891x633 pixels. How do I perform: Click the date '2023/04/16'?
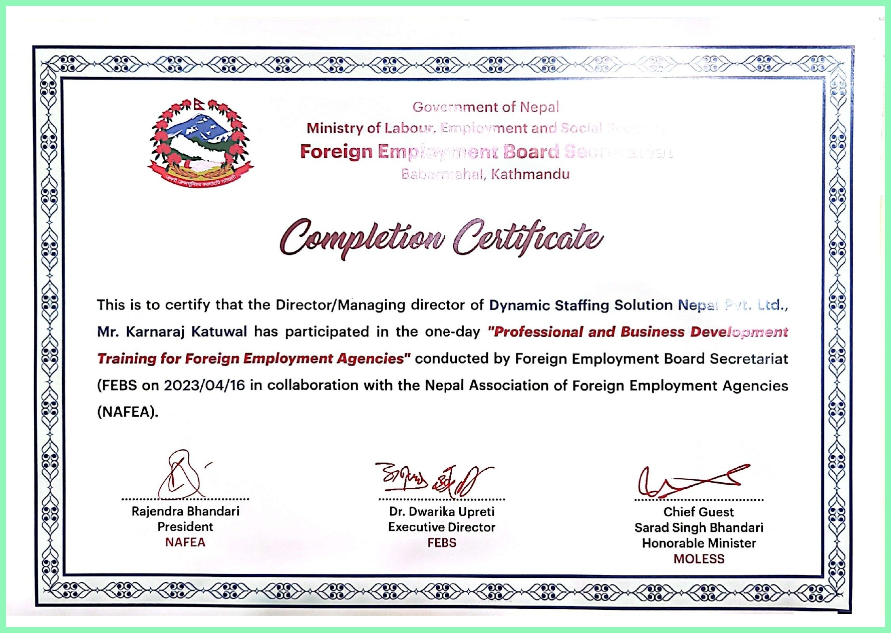(204, 386)
